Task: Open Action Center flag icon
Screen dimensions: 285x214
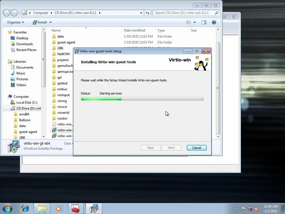Action: point(243,209)
